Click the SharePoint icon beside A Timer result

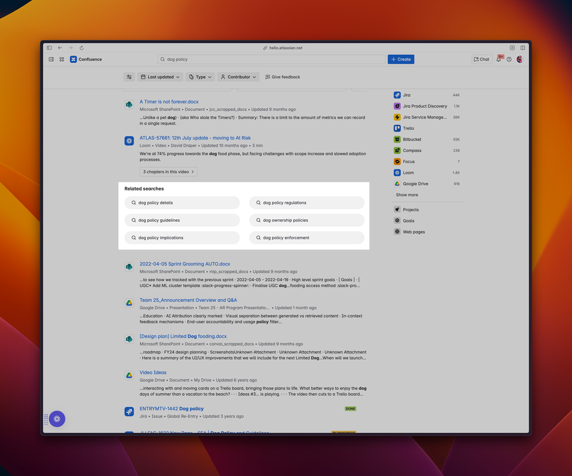click(129, 105)
